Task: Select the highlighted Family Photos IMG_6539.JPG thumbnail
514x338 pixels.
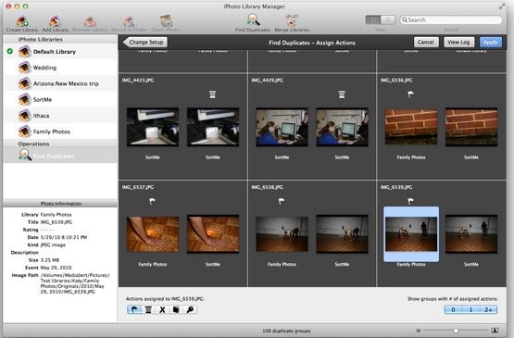Action: (411, 234)
